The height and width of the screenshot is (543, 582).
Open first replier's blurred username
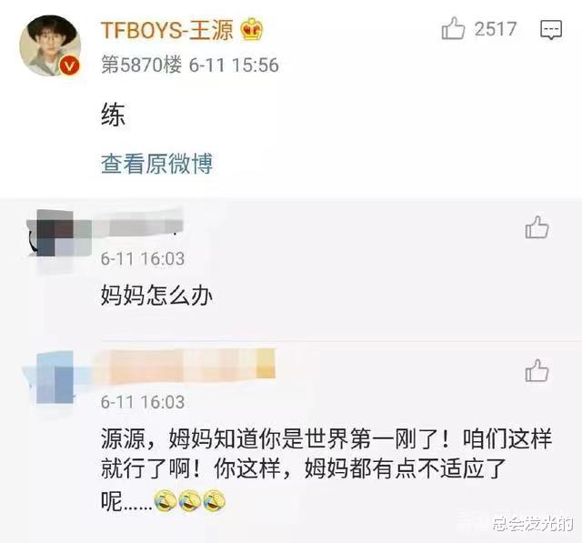pos(137,224)
